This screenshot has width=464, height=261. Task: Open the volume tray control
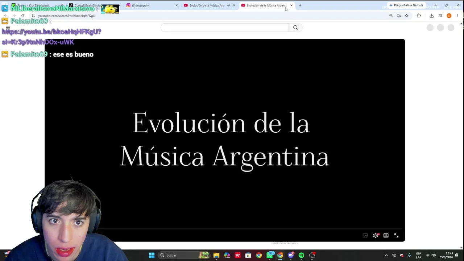point(434,255)
